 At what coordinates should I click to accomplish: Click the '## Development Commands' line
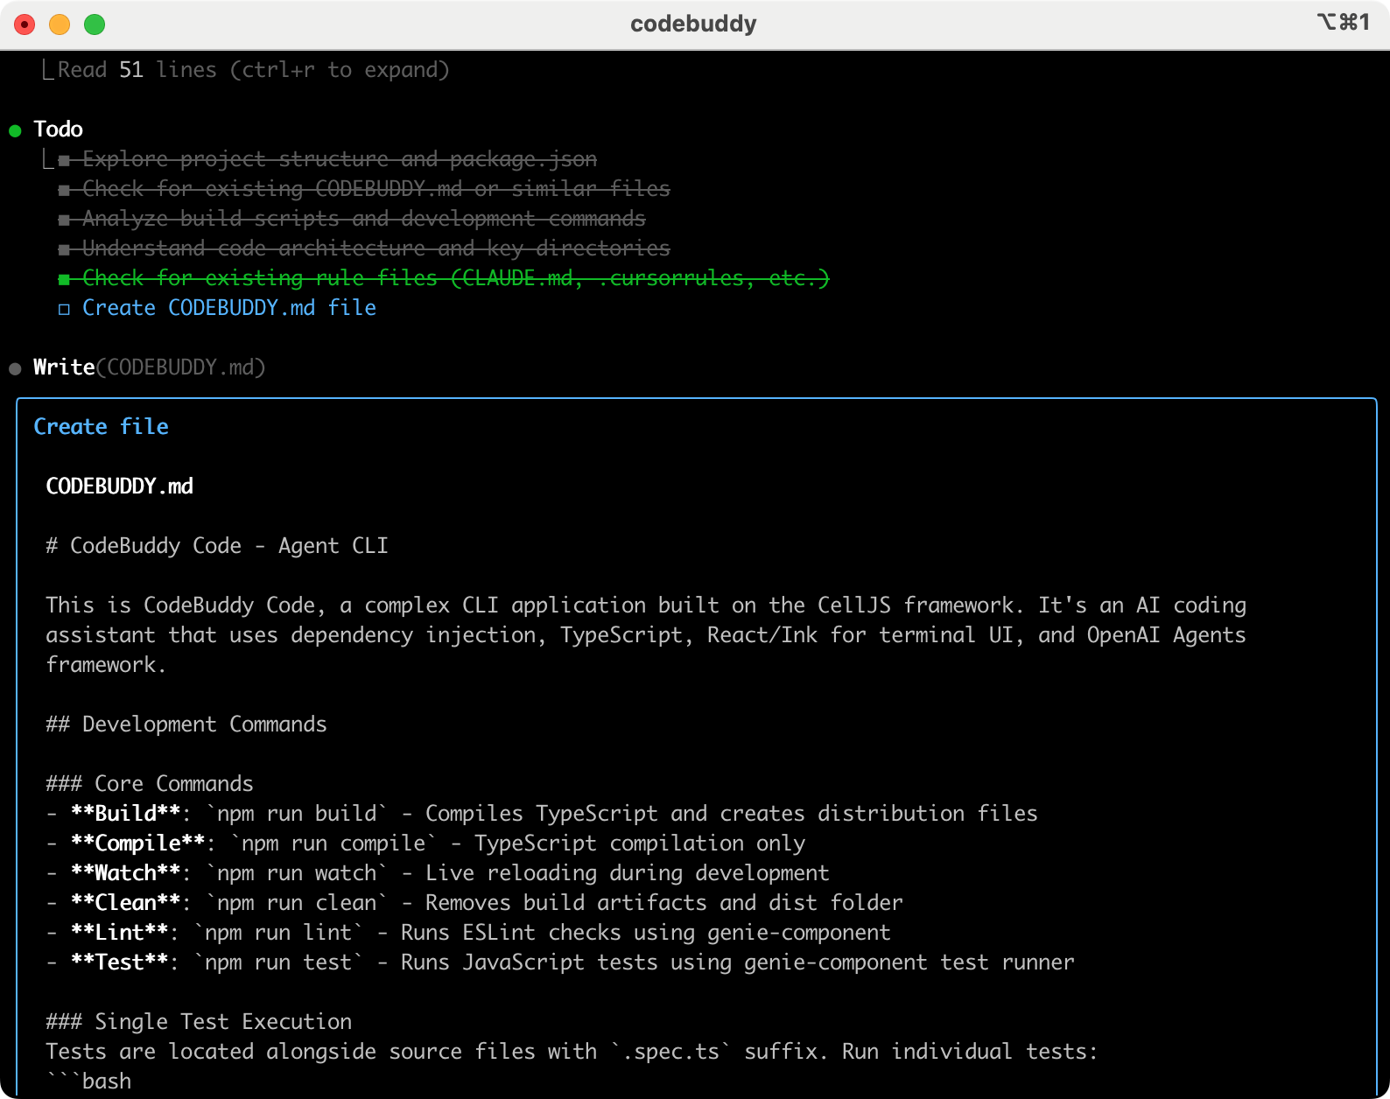click(186, 724)
